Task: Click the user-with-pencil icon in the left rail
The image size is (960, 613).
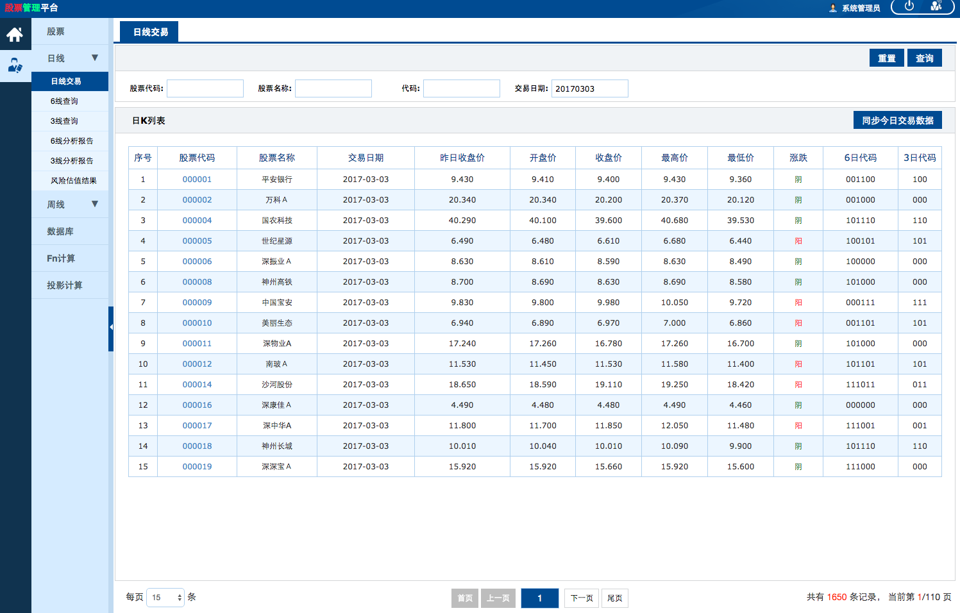Action: pyautogui.click(x=15, y=65)
